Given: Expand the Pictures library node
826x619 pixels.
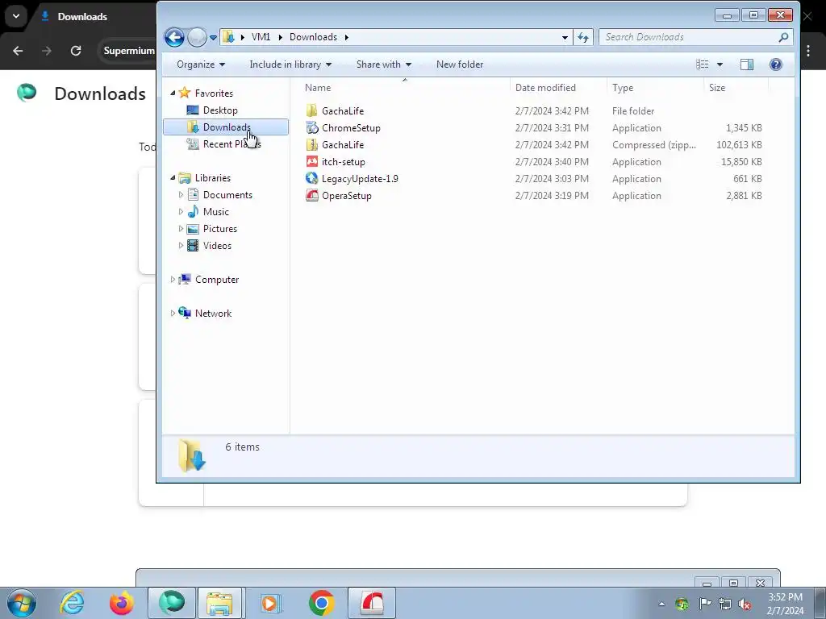Looking at the screenshot, I should [x=181, y=228].
